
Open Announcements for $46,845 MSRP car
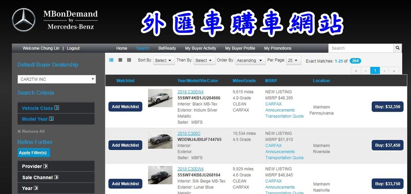(280, 187)
